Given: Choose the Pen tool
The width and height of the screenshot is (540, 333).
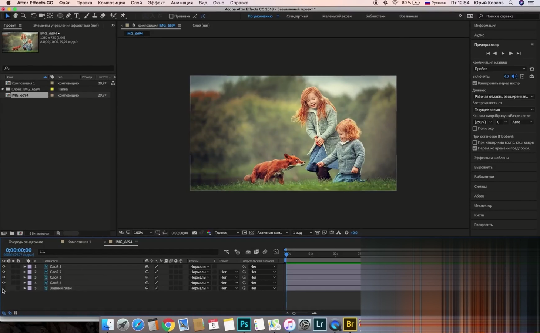Looking at the screenshot, I should (x=68, y=16).
